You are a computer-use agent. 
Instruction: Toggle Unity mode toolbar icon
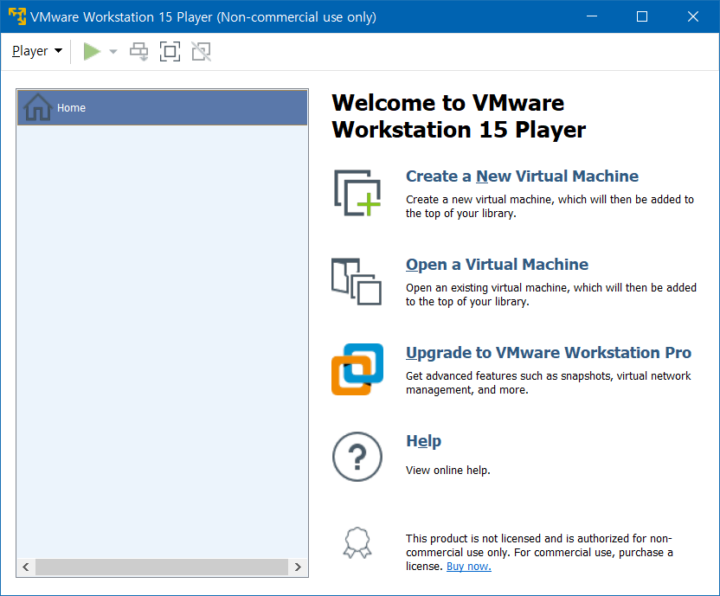pyautogui.click(x=201, y=51)
